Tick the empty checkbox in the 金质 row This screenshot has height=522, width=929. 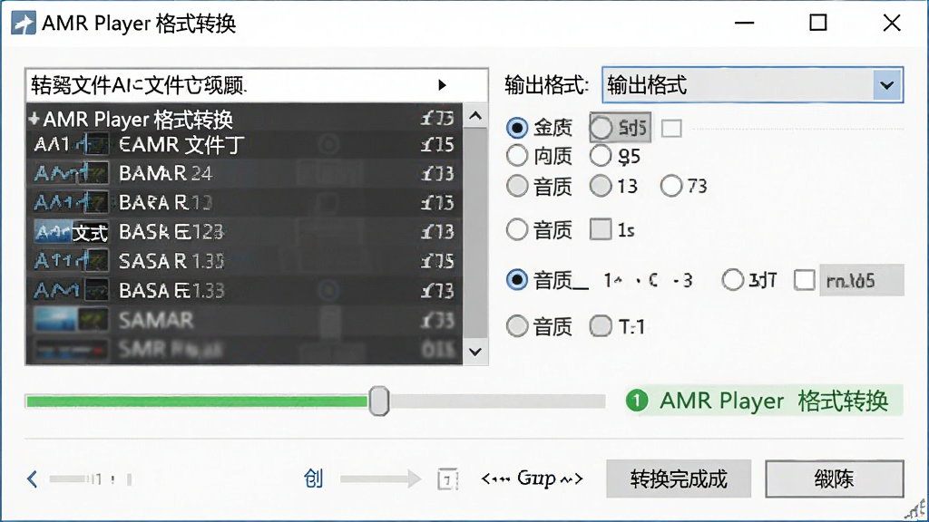coord(671,129)
